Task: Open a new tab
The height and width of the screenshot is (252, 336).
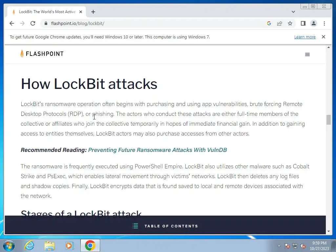Action: (x=93, y=12)
